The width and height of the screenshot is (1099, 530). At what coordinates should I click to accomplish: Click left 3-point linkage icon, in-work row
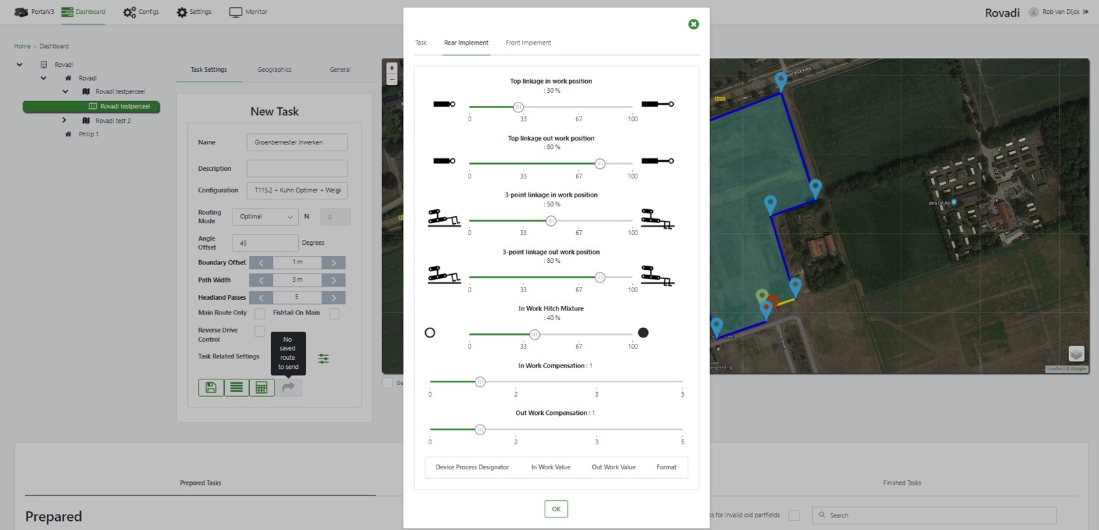(x=444, y=218)
